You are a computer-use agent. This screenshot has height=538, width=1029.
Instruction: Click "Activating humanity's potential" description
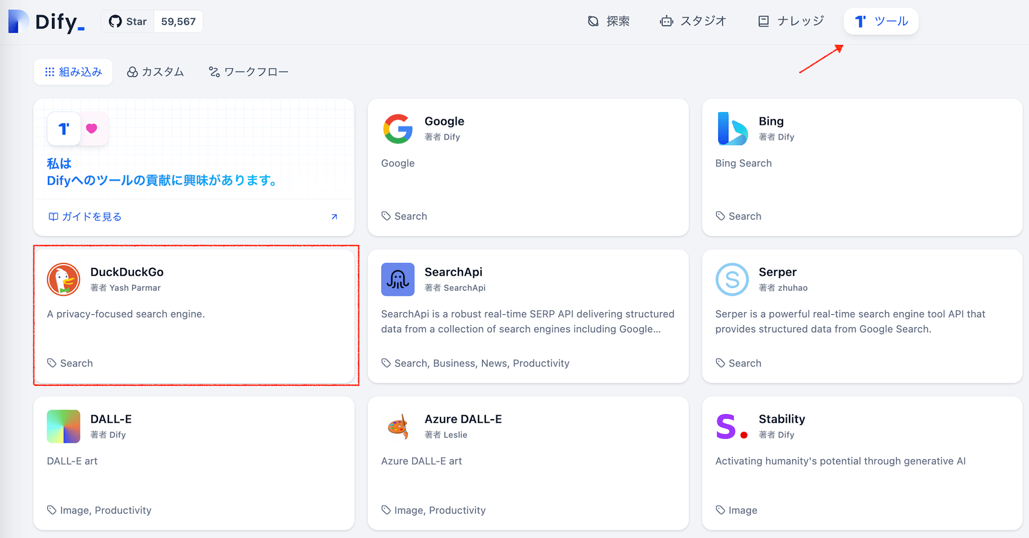pyautogui.click(x=841, y=461)
